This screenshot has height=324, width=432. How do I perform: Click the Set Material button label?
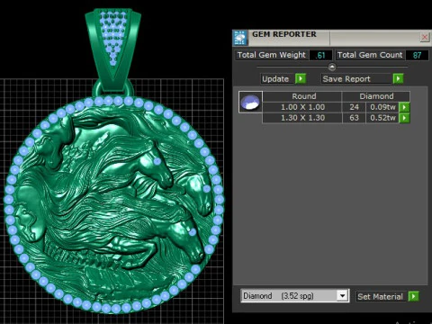click(380, 297)
